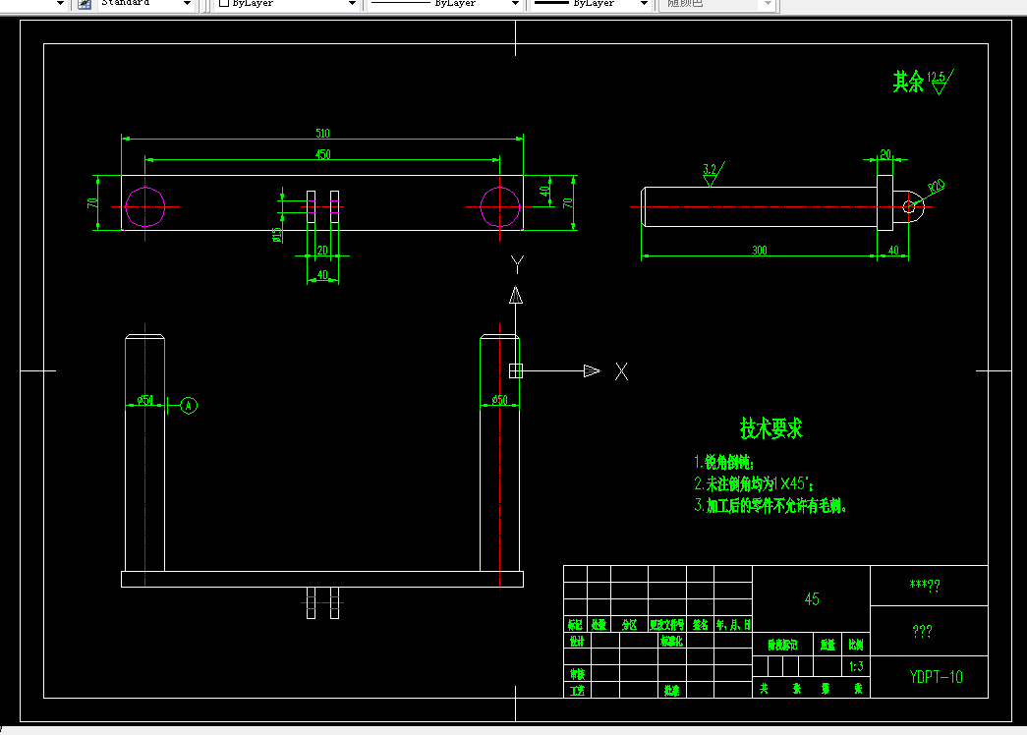Select the ??? title block text

click(x=922, y=631)
